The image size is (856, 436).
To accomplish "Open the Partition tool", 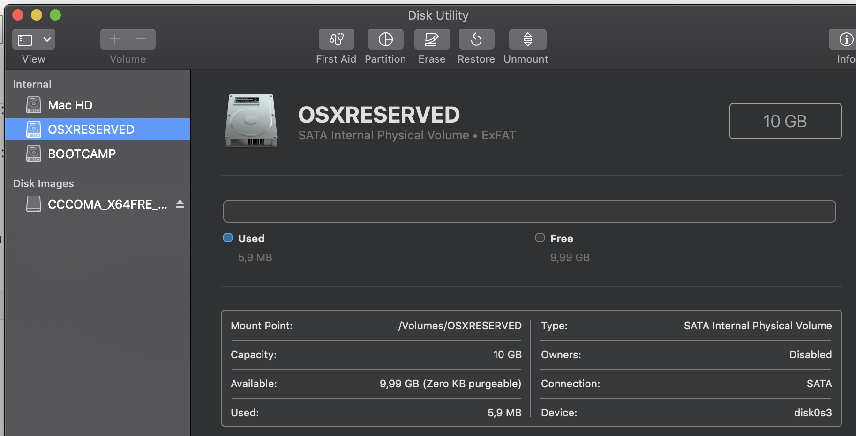I will coord(385,39).
